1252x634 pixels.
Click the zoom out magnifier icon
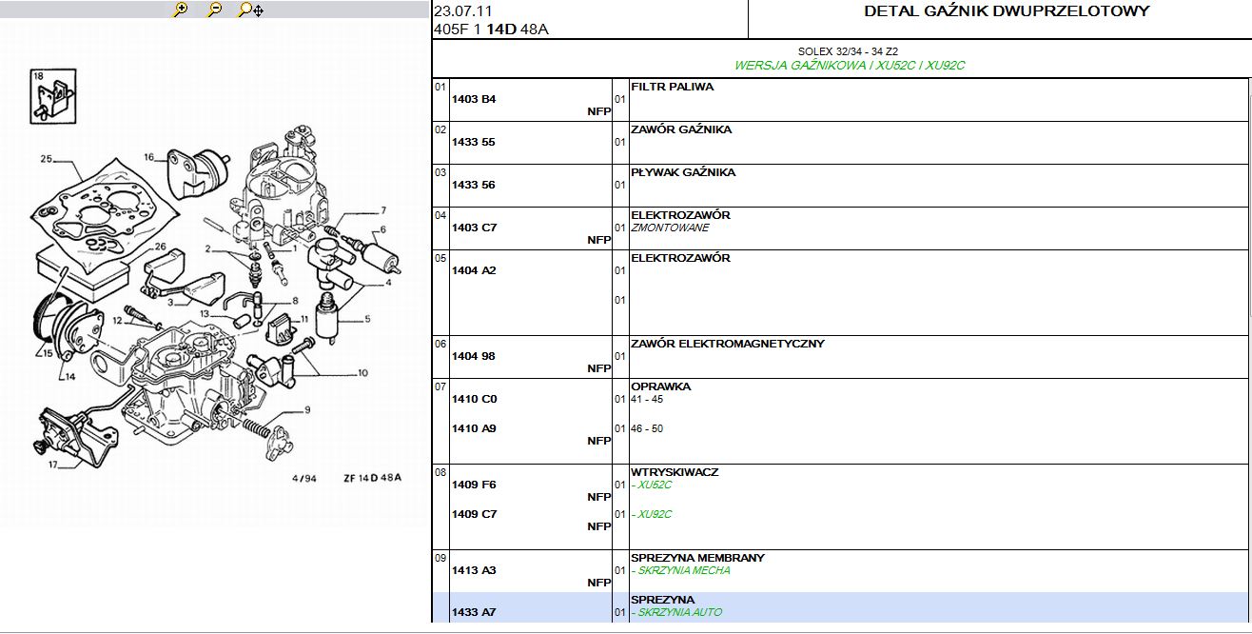tap(214, 10)
